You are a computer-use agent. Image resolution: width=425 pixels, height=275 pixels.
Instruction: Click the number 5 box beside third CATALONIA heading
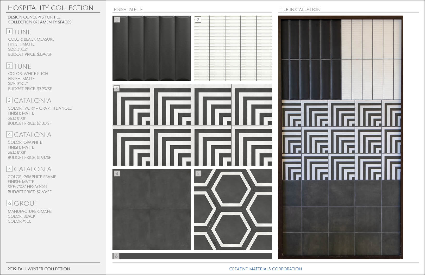tap(9, 169)
